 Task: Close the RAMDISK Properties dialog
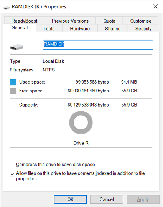155,6
